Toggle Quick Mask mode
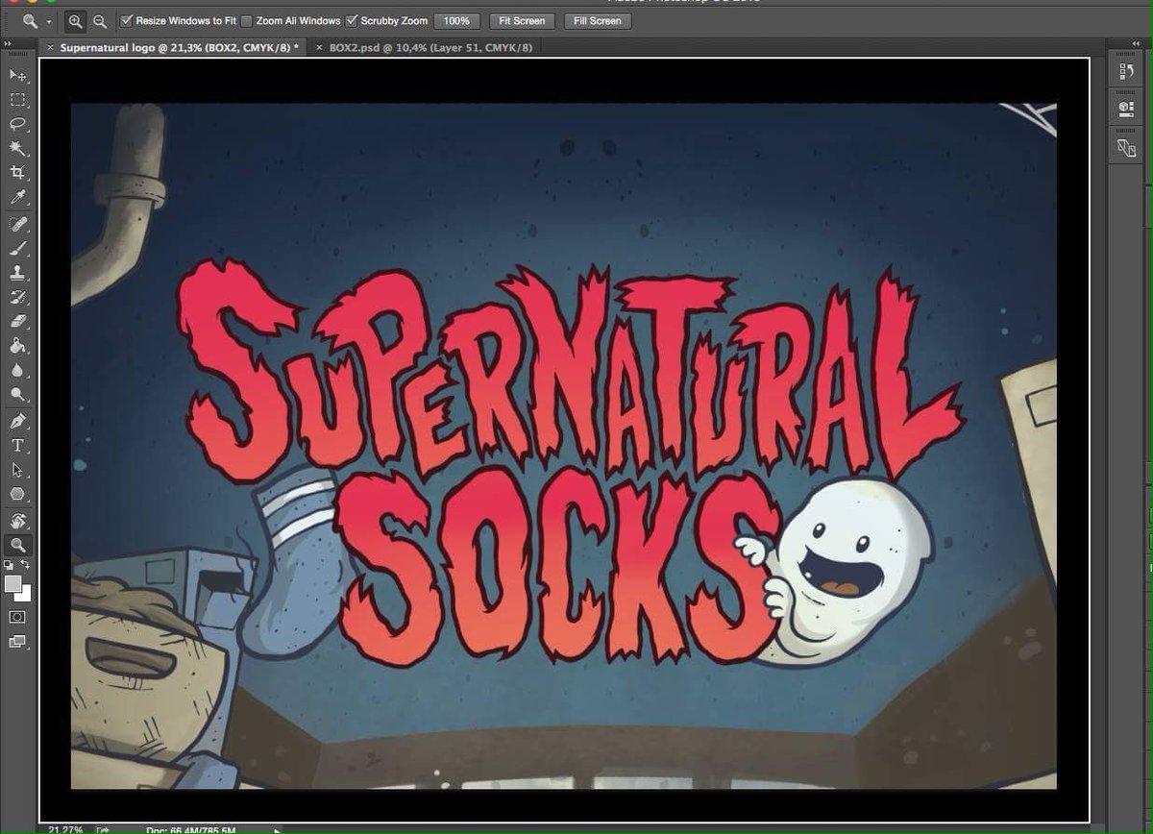1153x834 pixels. (x=17, y=616)
